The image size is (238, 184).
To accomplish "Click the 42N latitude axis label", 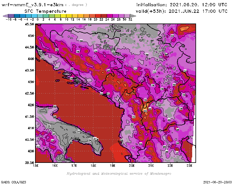I will 31,105.
